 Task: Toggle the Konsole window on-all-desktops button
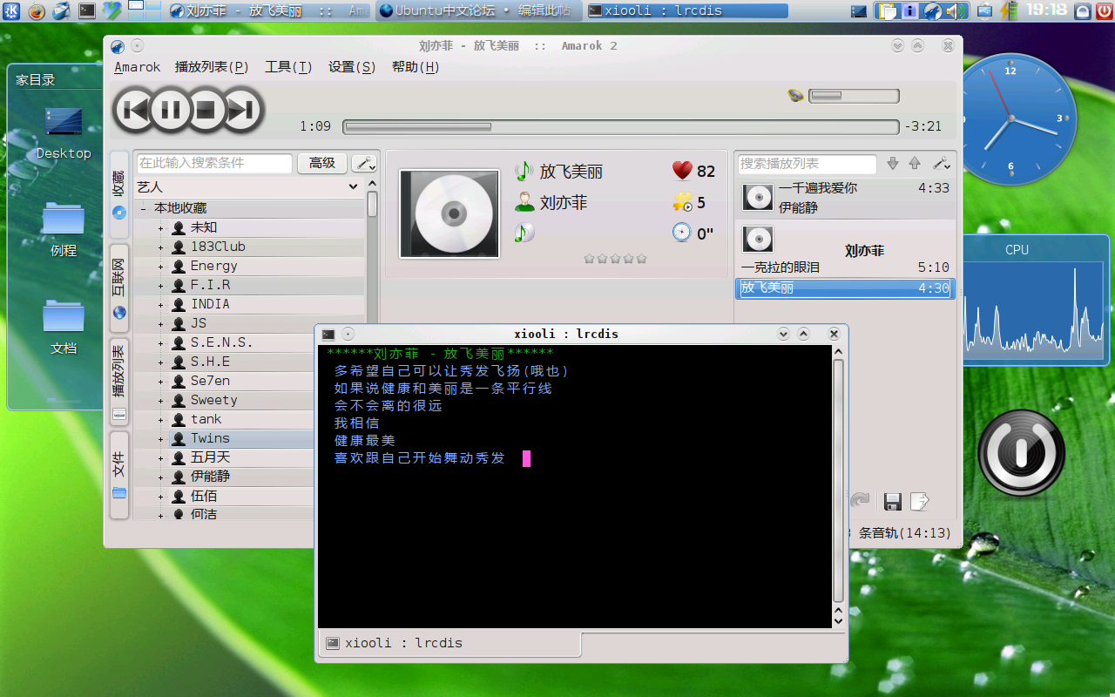pos(348,334)
